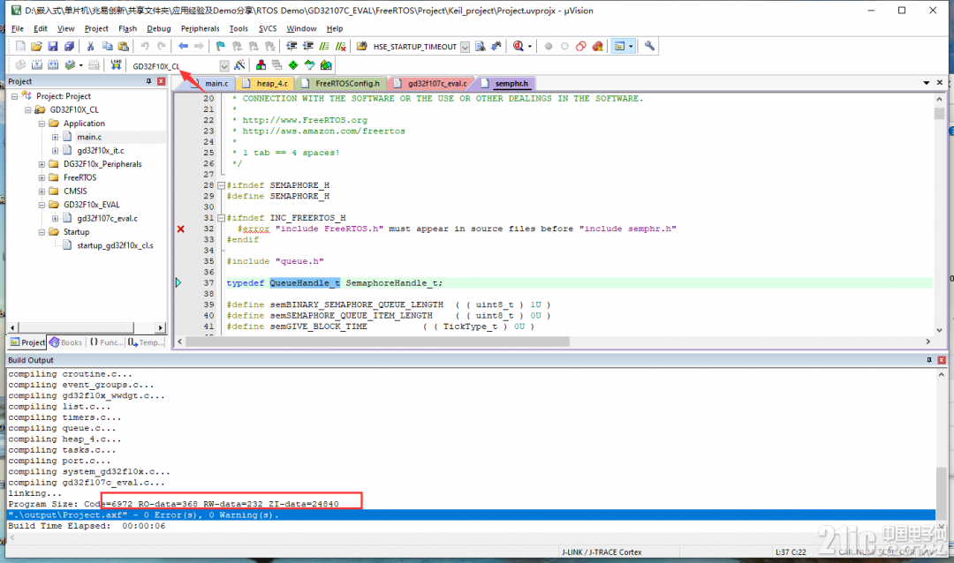Open Manage Project Items colored blocks icon
Screen dimensions: 954x563
coord(261,65)
